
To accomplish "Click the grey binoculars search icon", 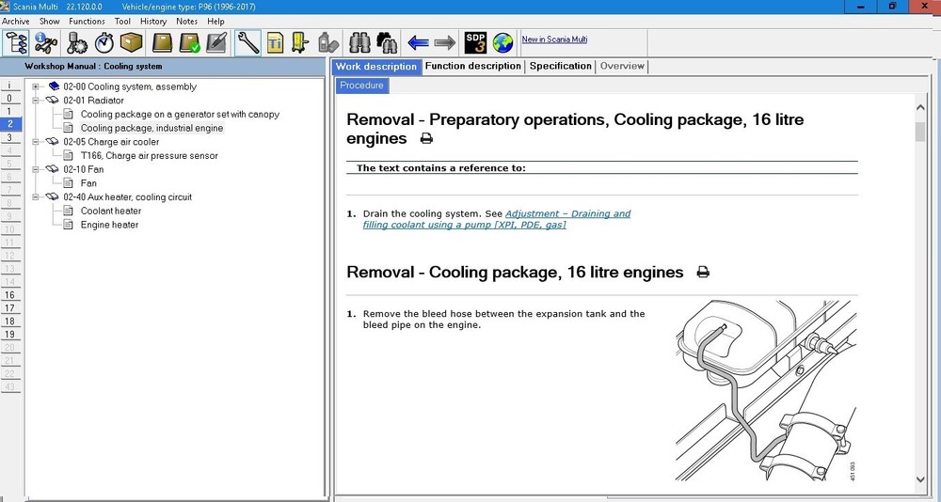I will tap(359, 42).
